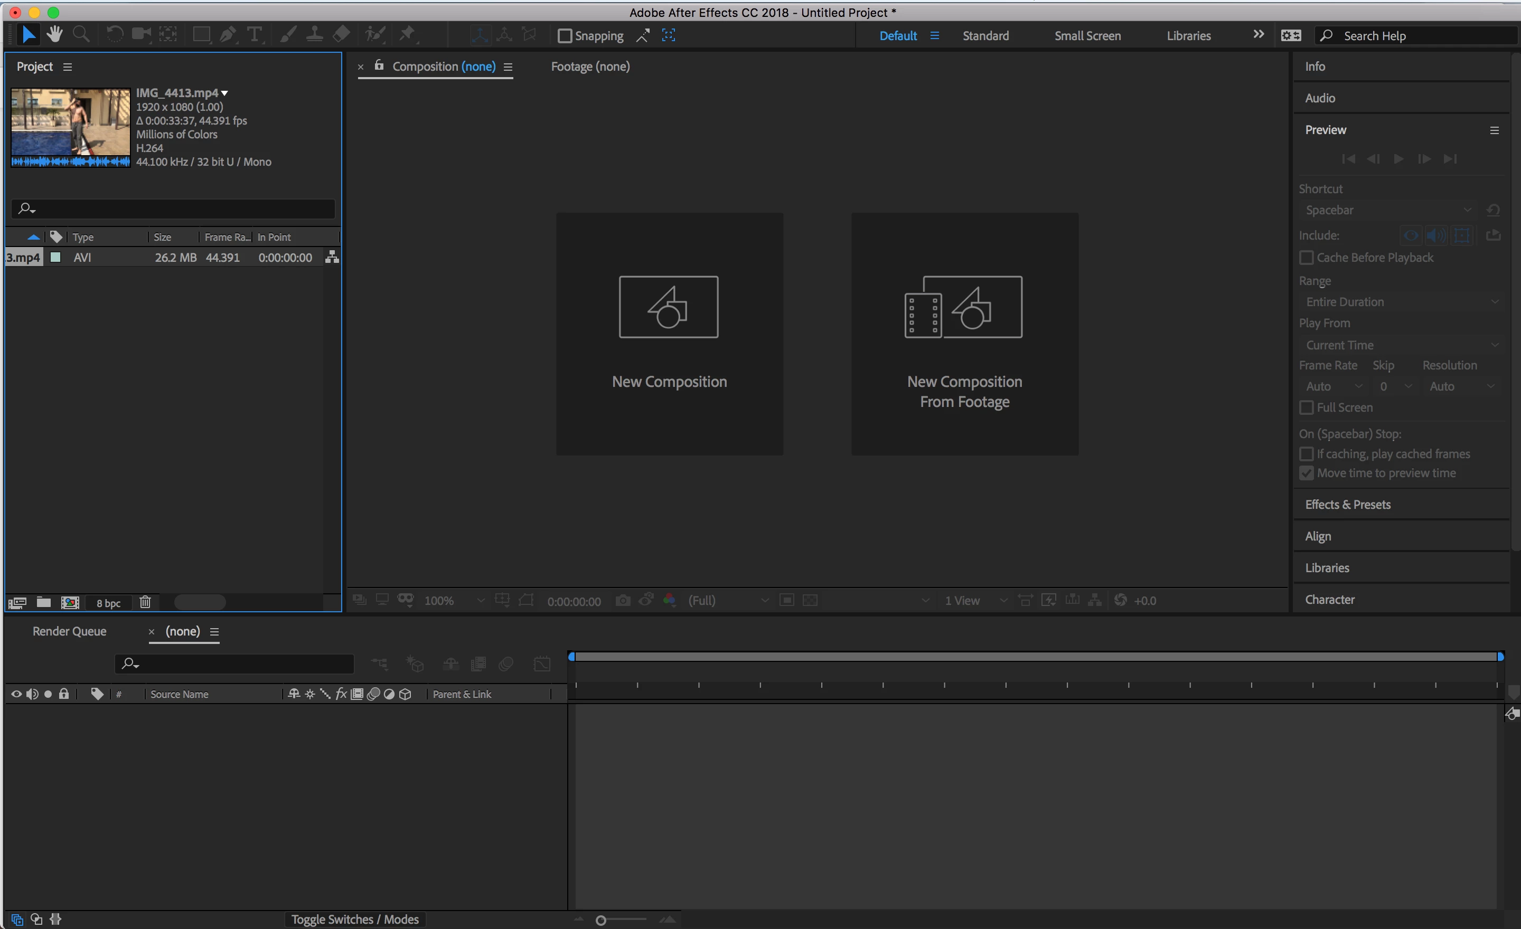Image resolution: width=1521 pixels, height=929 pixels.
Task: Open the Spacebar shortcut dropdown
Action: [1387, 211]
